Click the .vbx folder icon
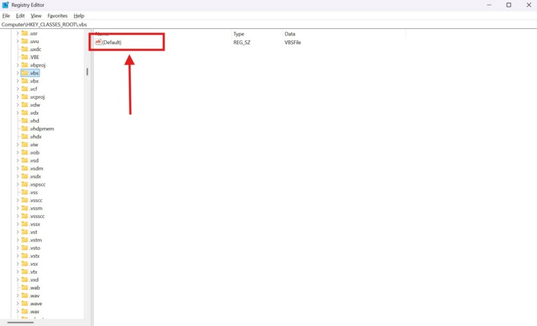Viewport: 537px width, 326px height. point(25,80)
